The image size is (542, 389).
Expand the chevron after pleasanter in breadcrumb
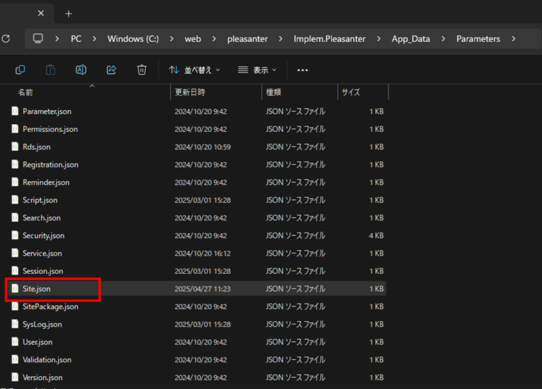[280, 39]
